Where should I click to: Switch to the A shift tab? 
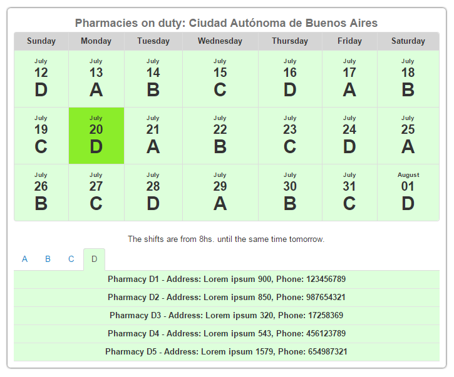24,259
